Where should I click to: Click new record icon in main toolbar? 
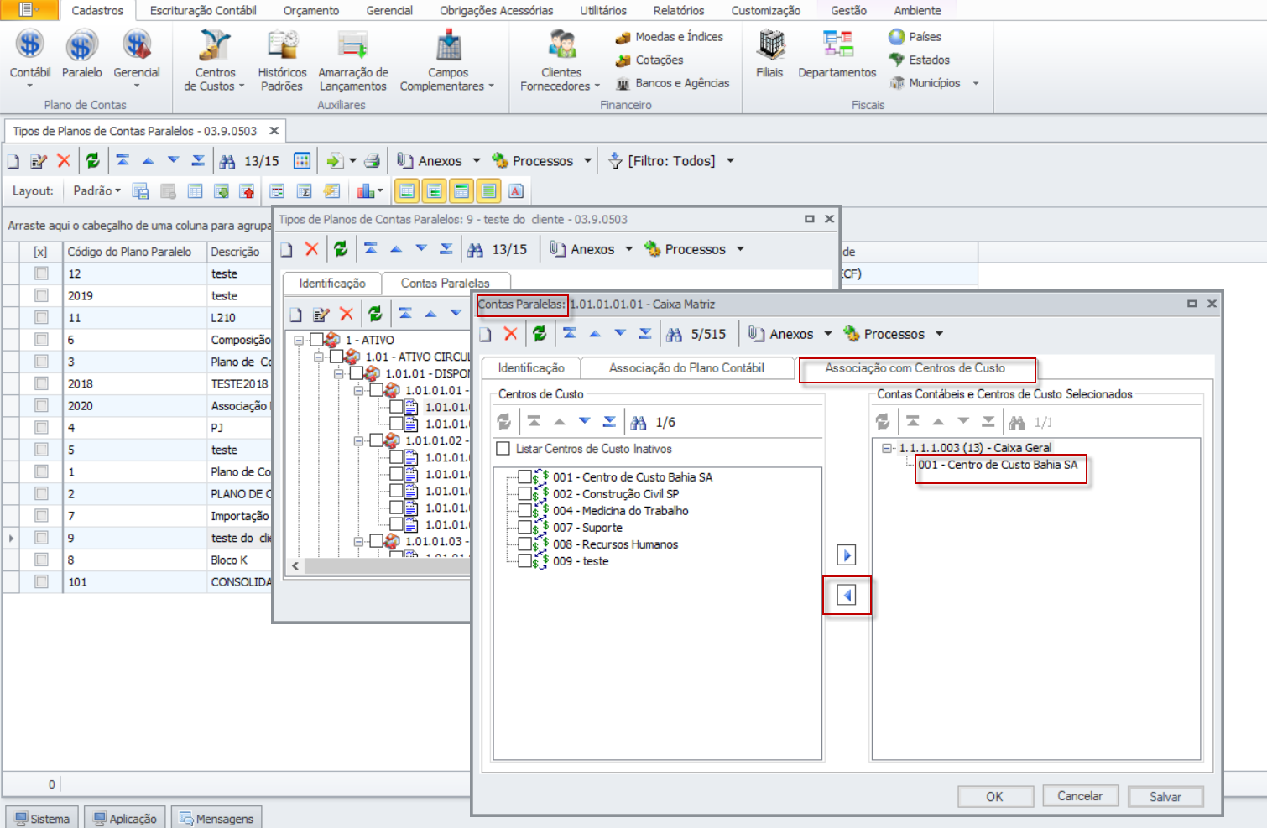click(13, 160)
